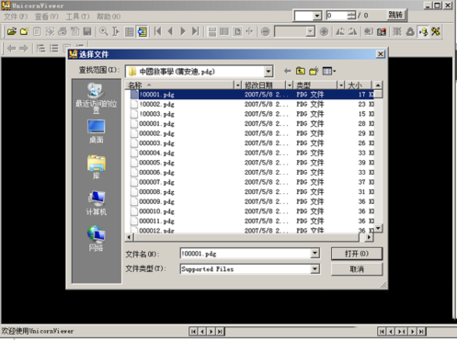Open the 帮助(H) menu
Image resolution: width=457 pixels, height=341 pixels.
pos(109,17)
